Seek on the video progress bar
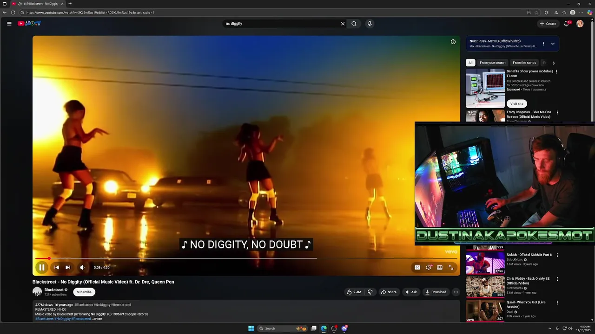The height and width of the screenshot is (334, 595). coord(246,258)
